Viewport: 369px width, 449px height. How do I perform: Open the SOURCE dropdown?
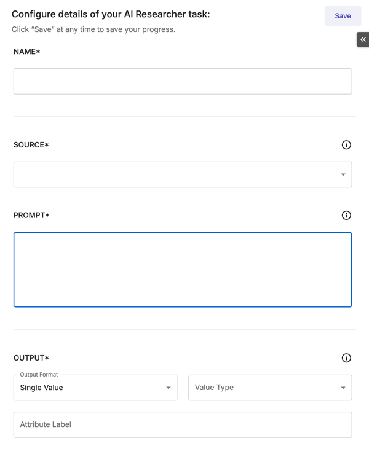click(183, 174)
